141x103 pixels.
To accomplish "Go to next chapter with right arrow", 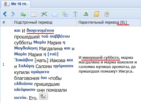I will click(x=13, y=14).
